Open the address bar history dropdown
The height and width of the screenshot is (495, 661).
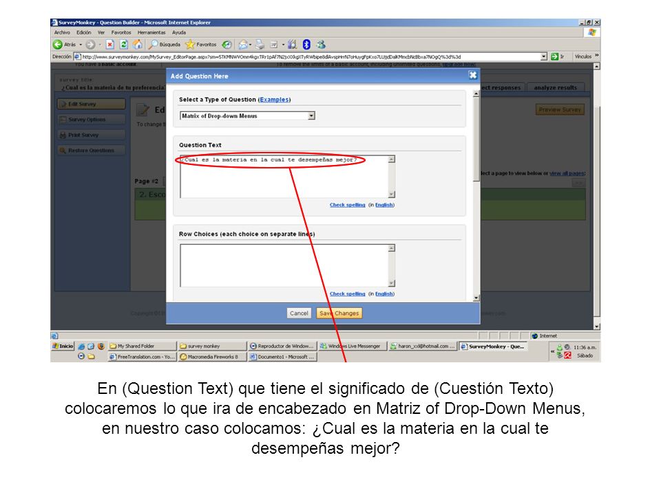point(544,56)
